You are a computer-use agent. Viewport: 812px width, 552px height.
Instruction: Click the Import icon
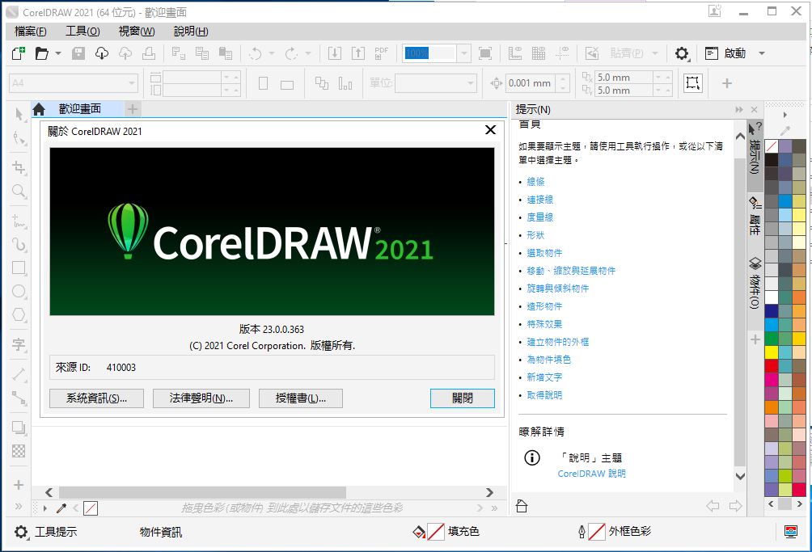335,53
